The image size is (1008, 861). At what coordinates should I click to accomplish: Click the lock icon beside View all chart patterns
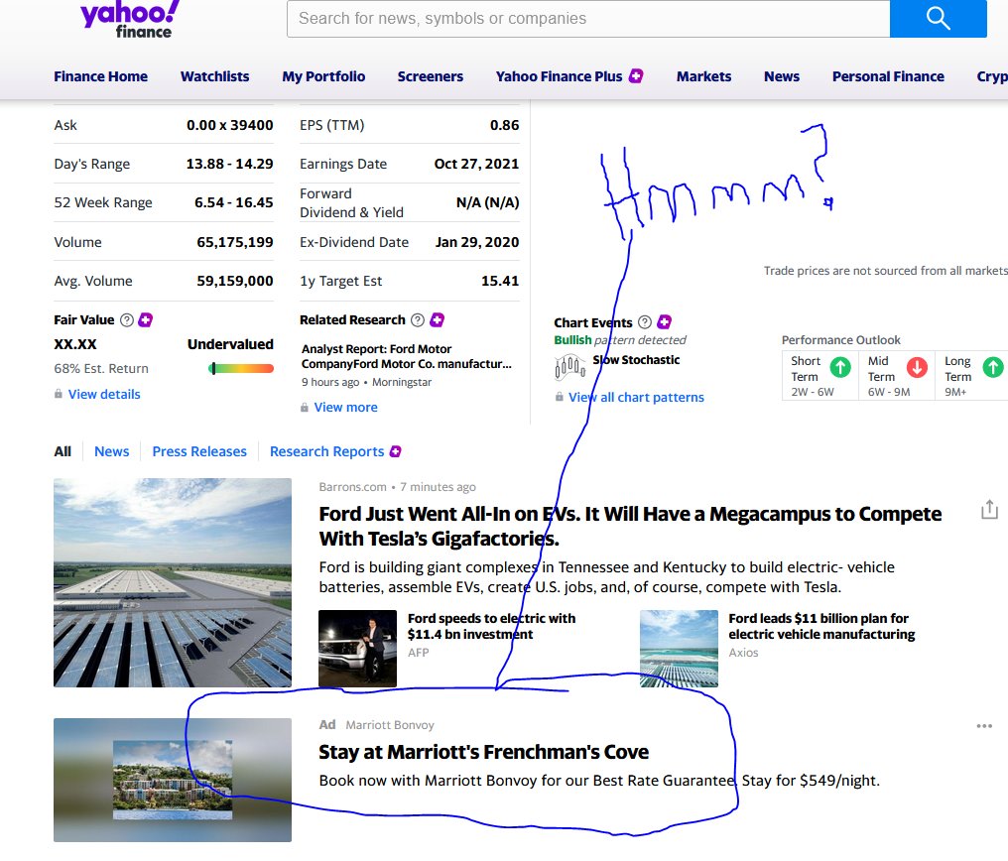tap(560, 397)
